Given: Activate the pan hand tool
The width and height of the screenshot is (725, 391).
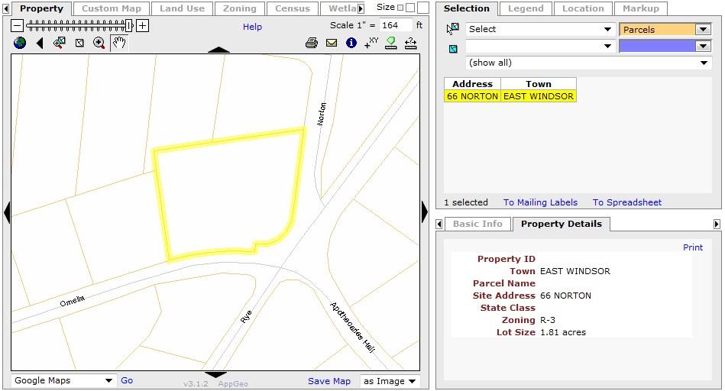Looking at the screenshot, I should tap(119, 43).
